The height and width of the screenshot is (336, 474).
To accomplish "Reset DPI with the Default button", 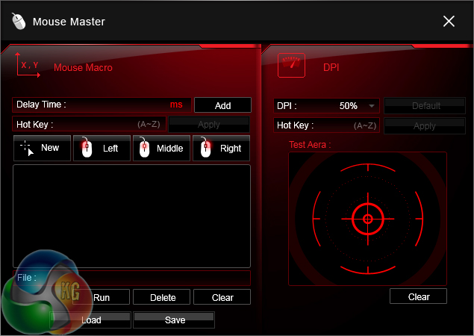I will click(x=425, y=105).
